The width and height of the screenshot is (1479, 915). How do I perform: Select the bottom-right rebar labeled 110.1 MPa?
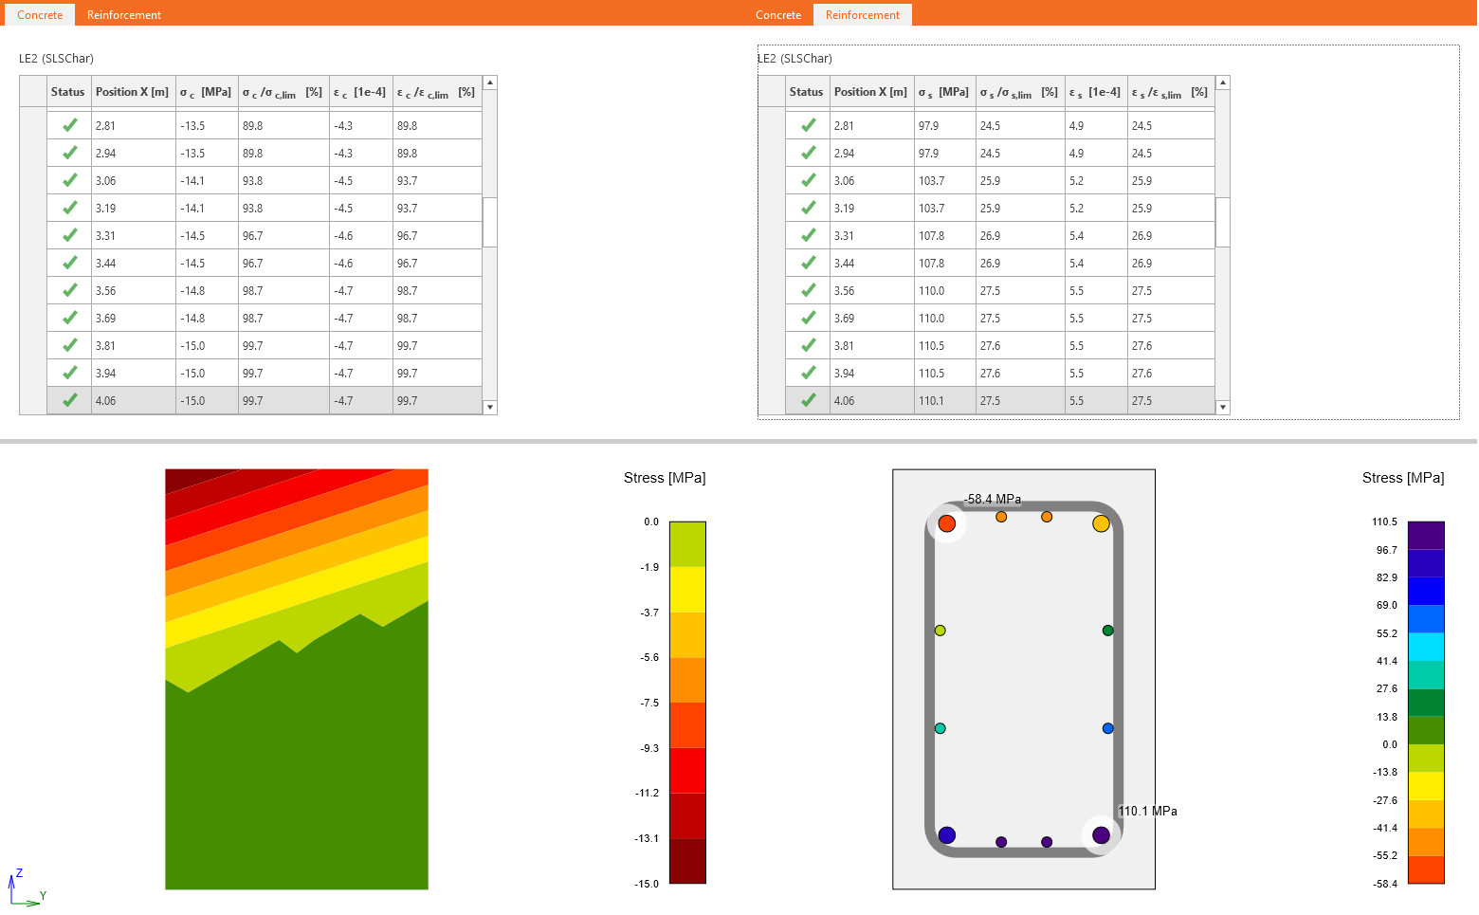coord(1101,835)
